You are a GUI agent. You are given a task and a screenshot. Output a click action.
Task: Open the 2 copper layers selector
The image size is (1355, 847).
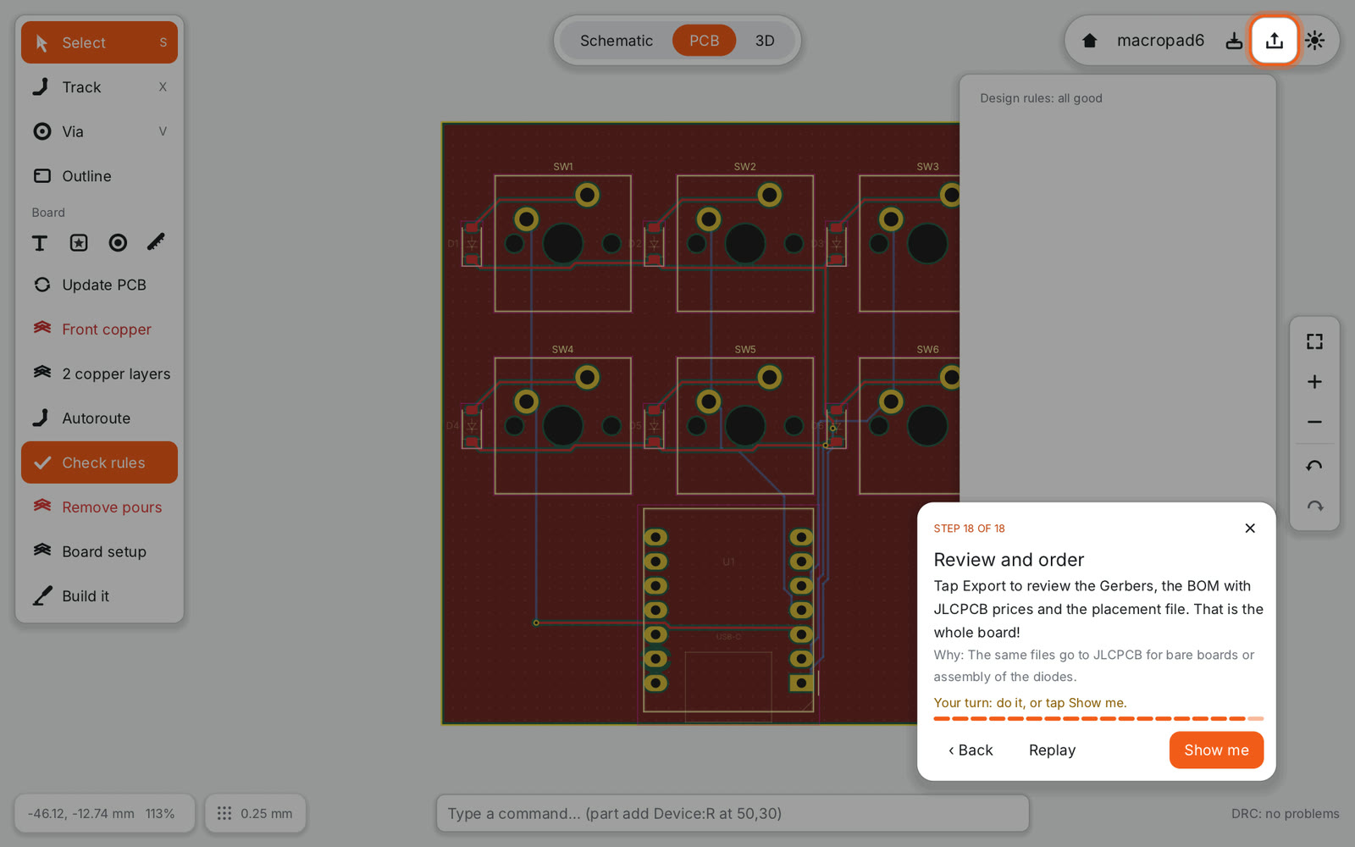click(x=99, y=374)
